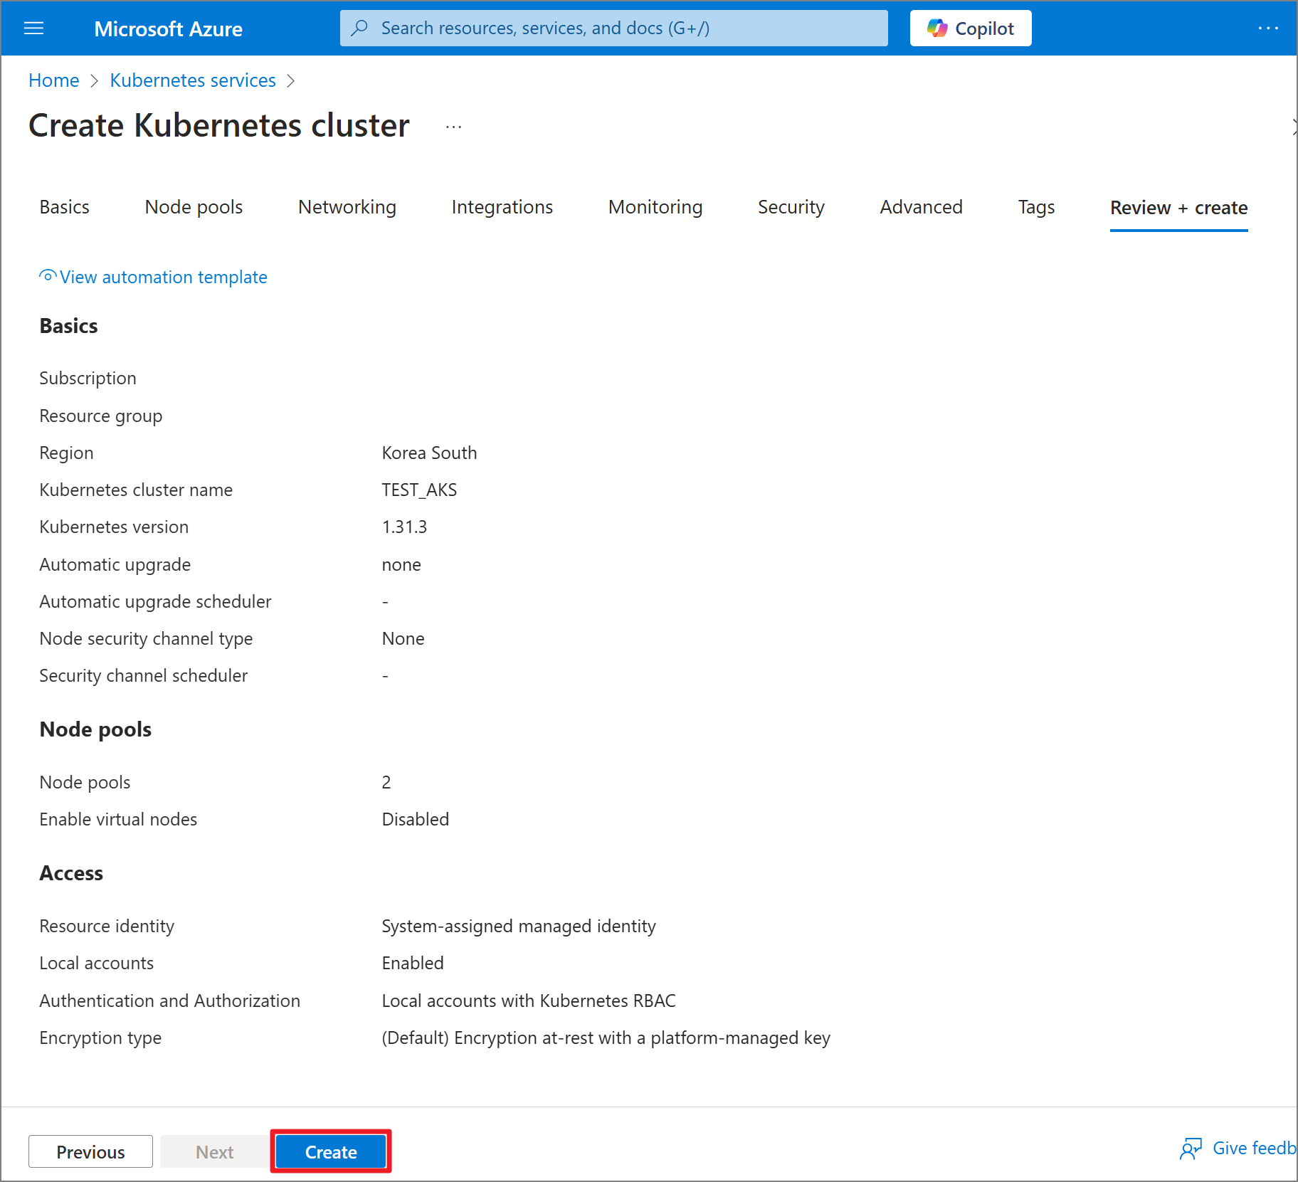
Task: Click the Kubernetes version 1.31.3 value
Action: pyautogui.click(x=404, y=527)
